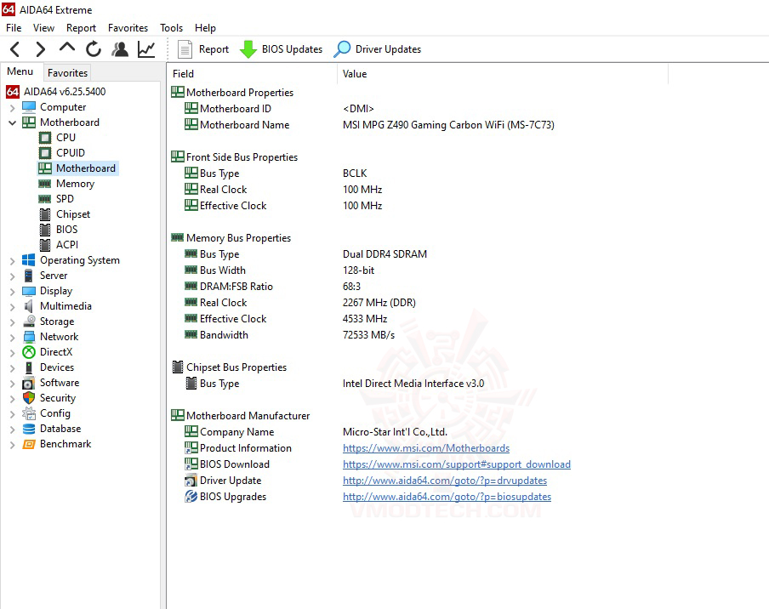Open the drvupdates aida64 link

click(445, 481)
